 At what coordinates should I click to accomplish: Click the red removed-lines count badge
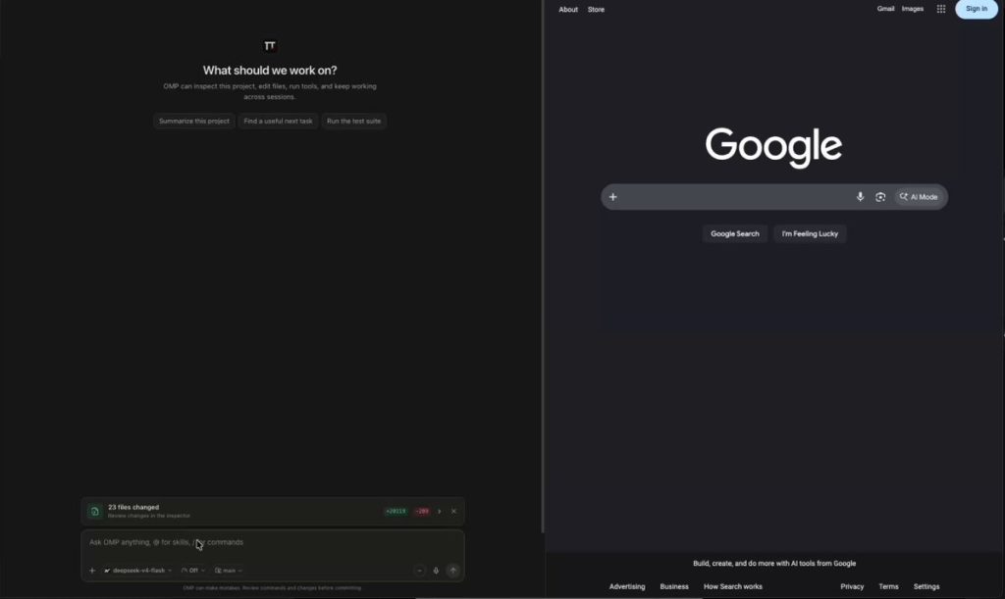pyautogui.click(x=422, y=512)
